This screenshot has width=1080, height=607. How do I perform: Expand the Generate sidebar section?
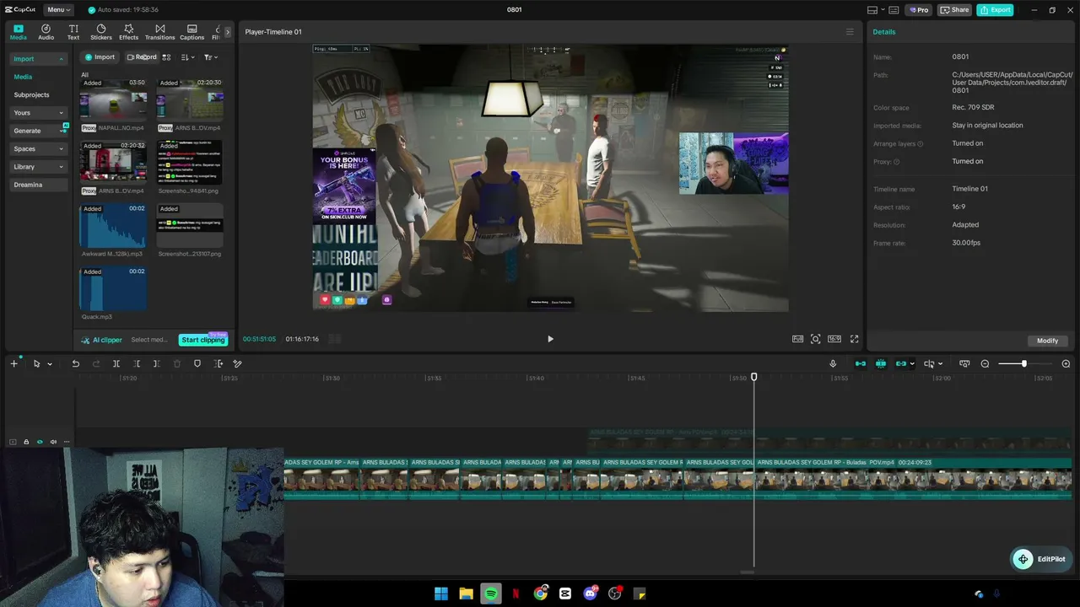point(38,131)
